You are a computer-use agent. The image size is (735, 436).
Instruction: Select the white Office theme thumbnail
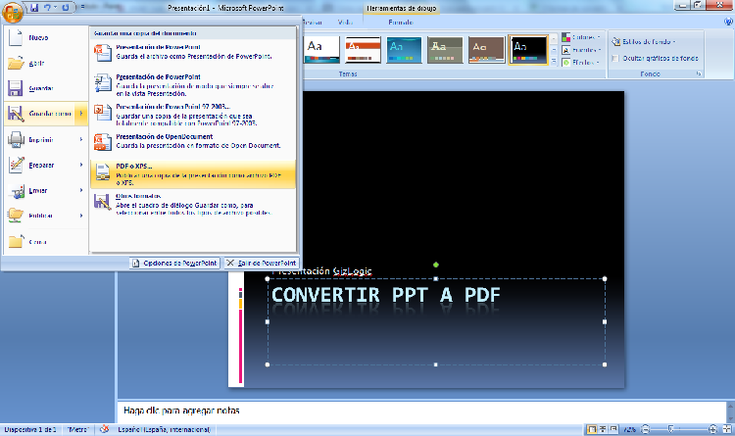point(321,49)
